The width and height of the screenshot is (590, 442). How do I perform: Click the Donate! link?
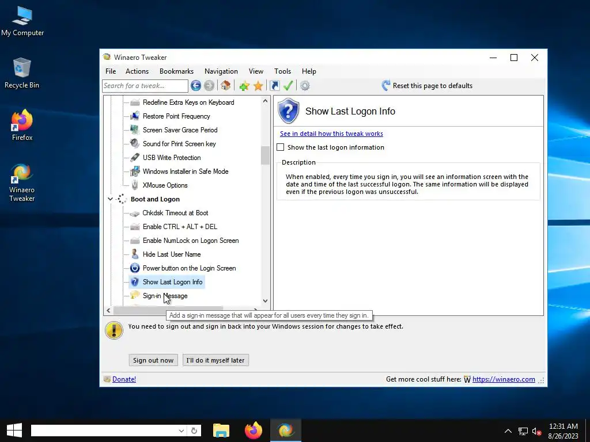(124, 379)
